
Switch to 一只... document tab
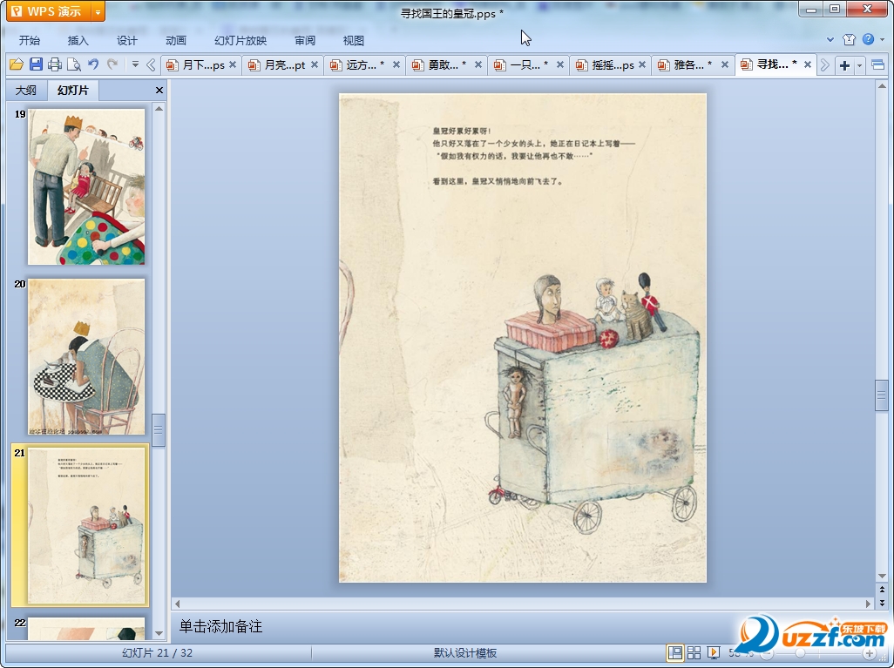[x=523, y=65]
